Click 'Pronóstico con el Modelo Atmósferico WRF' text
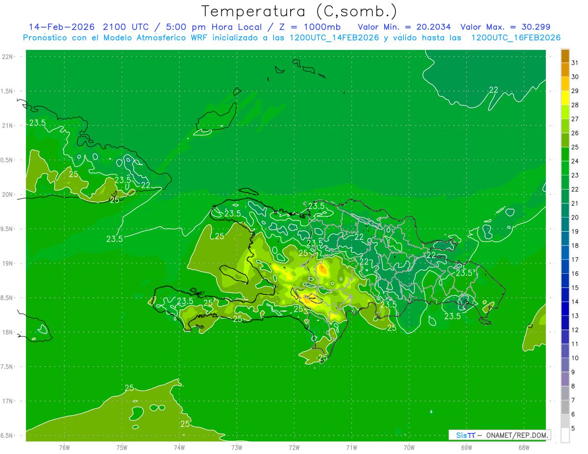The height and width of the screenshot is (454, 588). pyautogui.click(x=117, y=38)
